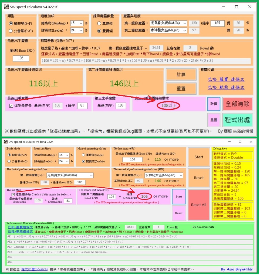Minimize the v5 beta calculator window
The height and width of the screenshot is (275, 260).
(x=229, y=142)
